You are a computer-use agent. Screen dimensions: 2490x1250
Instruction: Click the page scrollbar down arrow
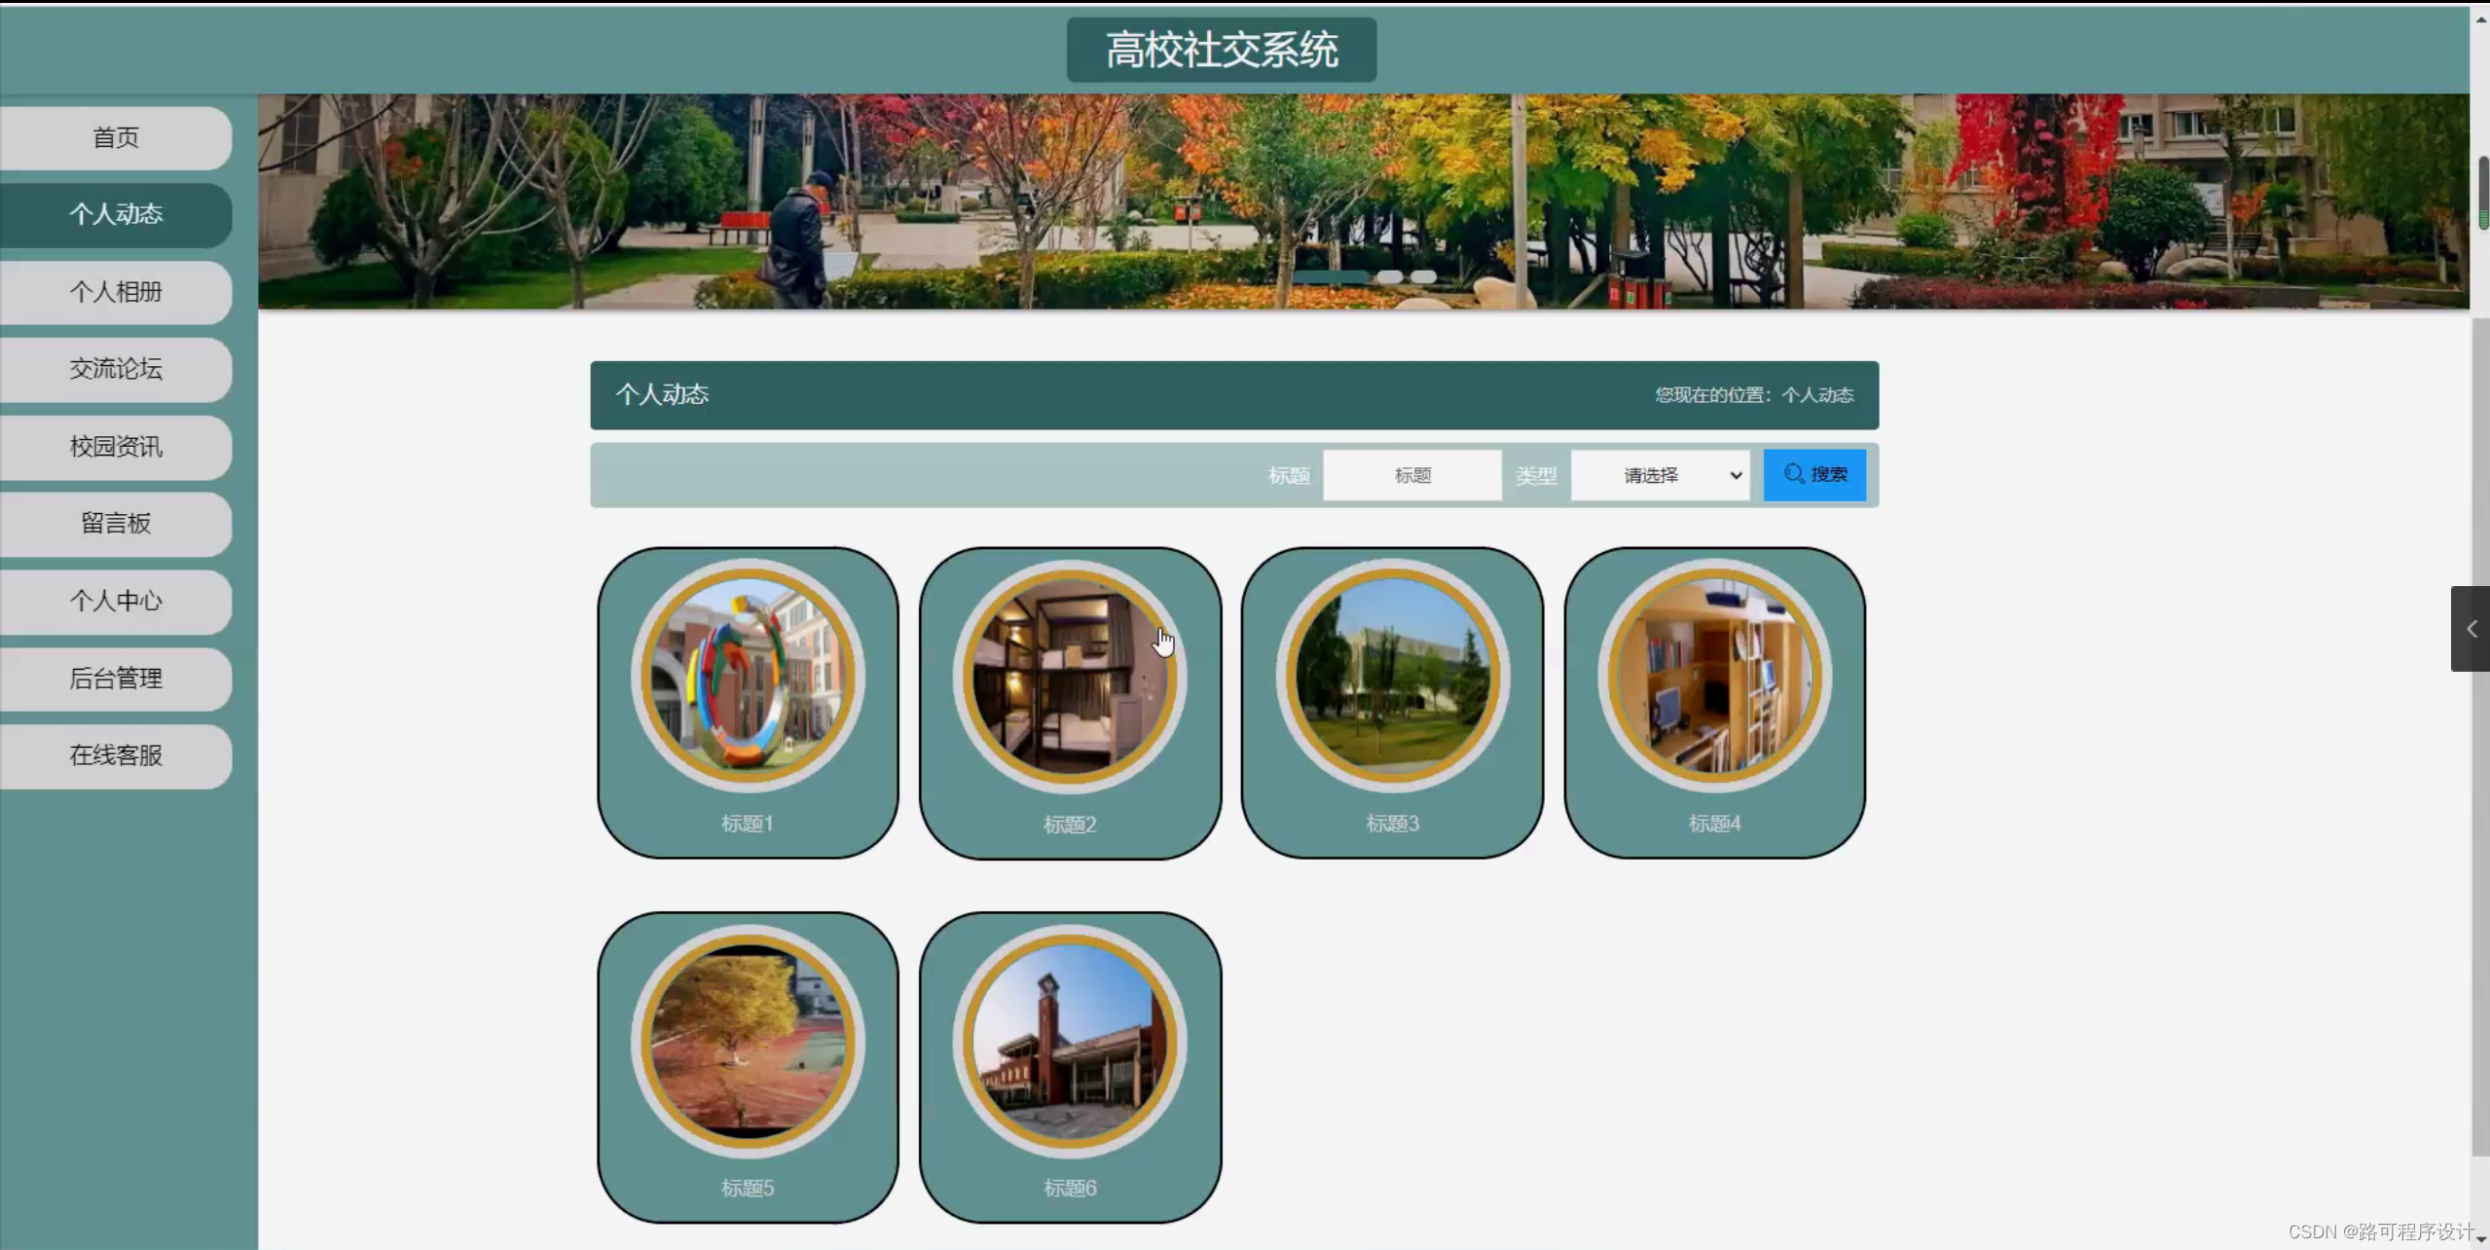pos(2480,1240)
